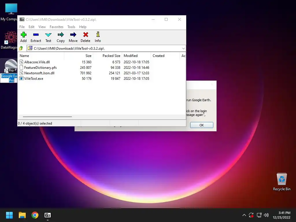Image resolution: width=296 pixels, height=222 pixels.
Task: Click modified date 2022-10-18 14:46
Action: [136, 67]
